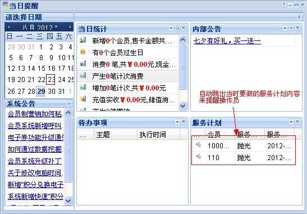Open the 会员系统升级补丁 announcement link
Image resolution: width=307 pixels, height=214 pixels.
click(35, 161)
